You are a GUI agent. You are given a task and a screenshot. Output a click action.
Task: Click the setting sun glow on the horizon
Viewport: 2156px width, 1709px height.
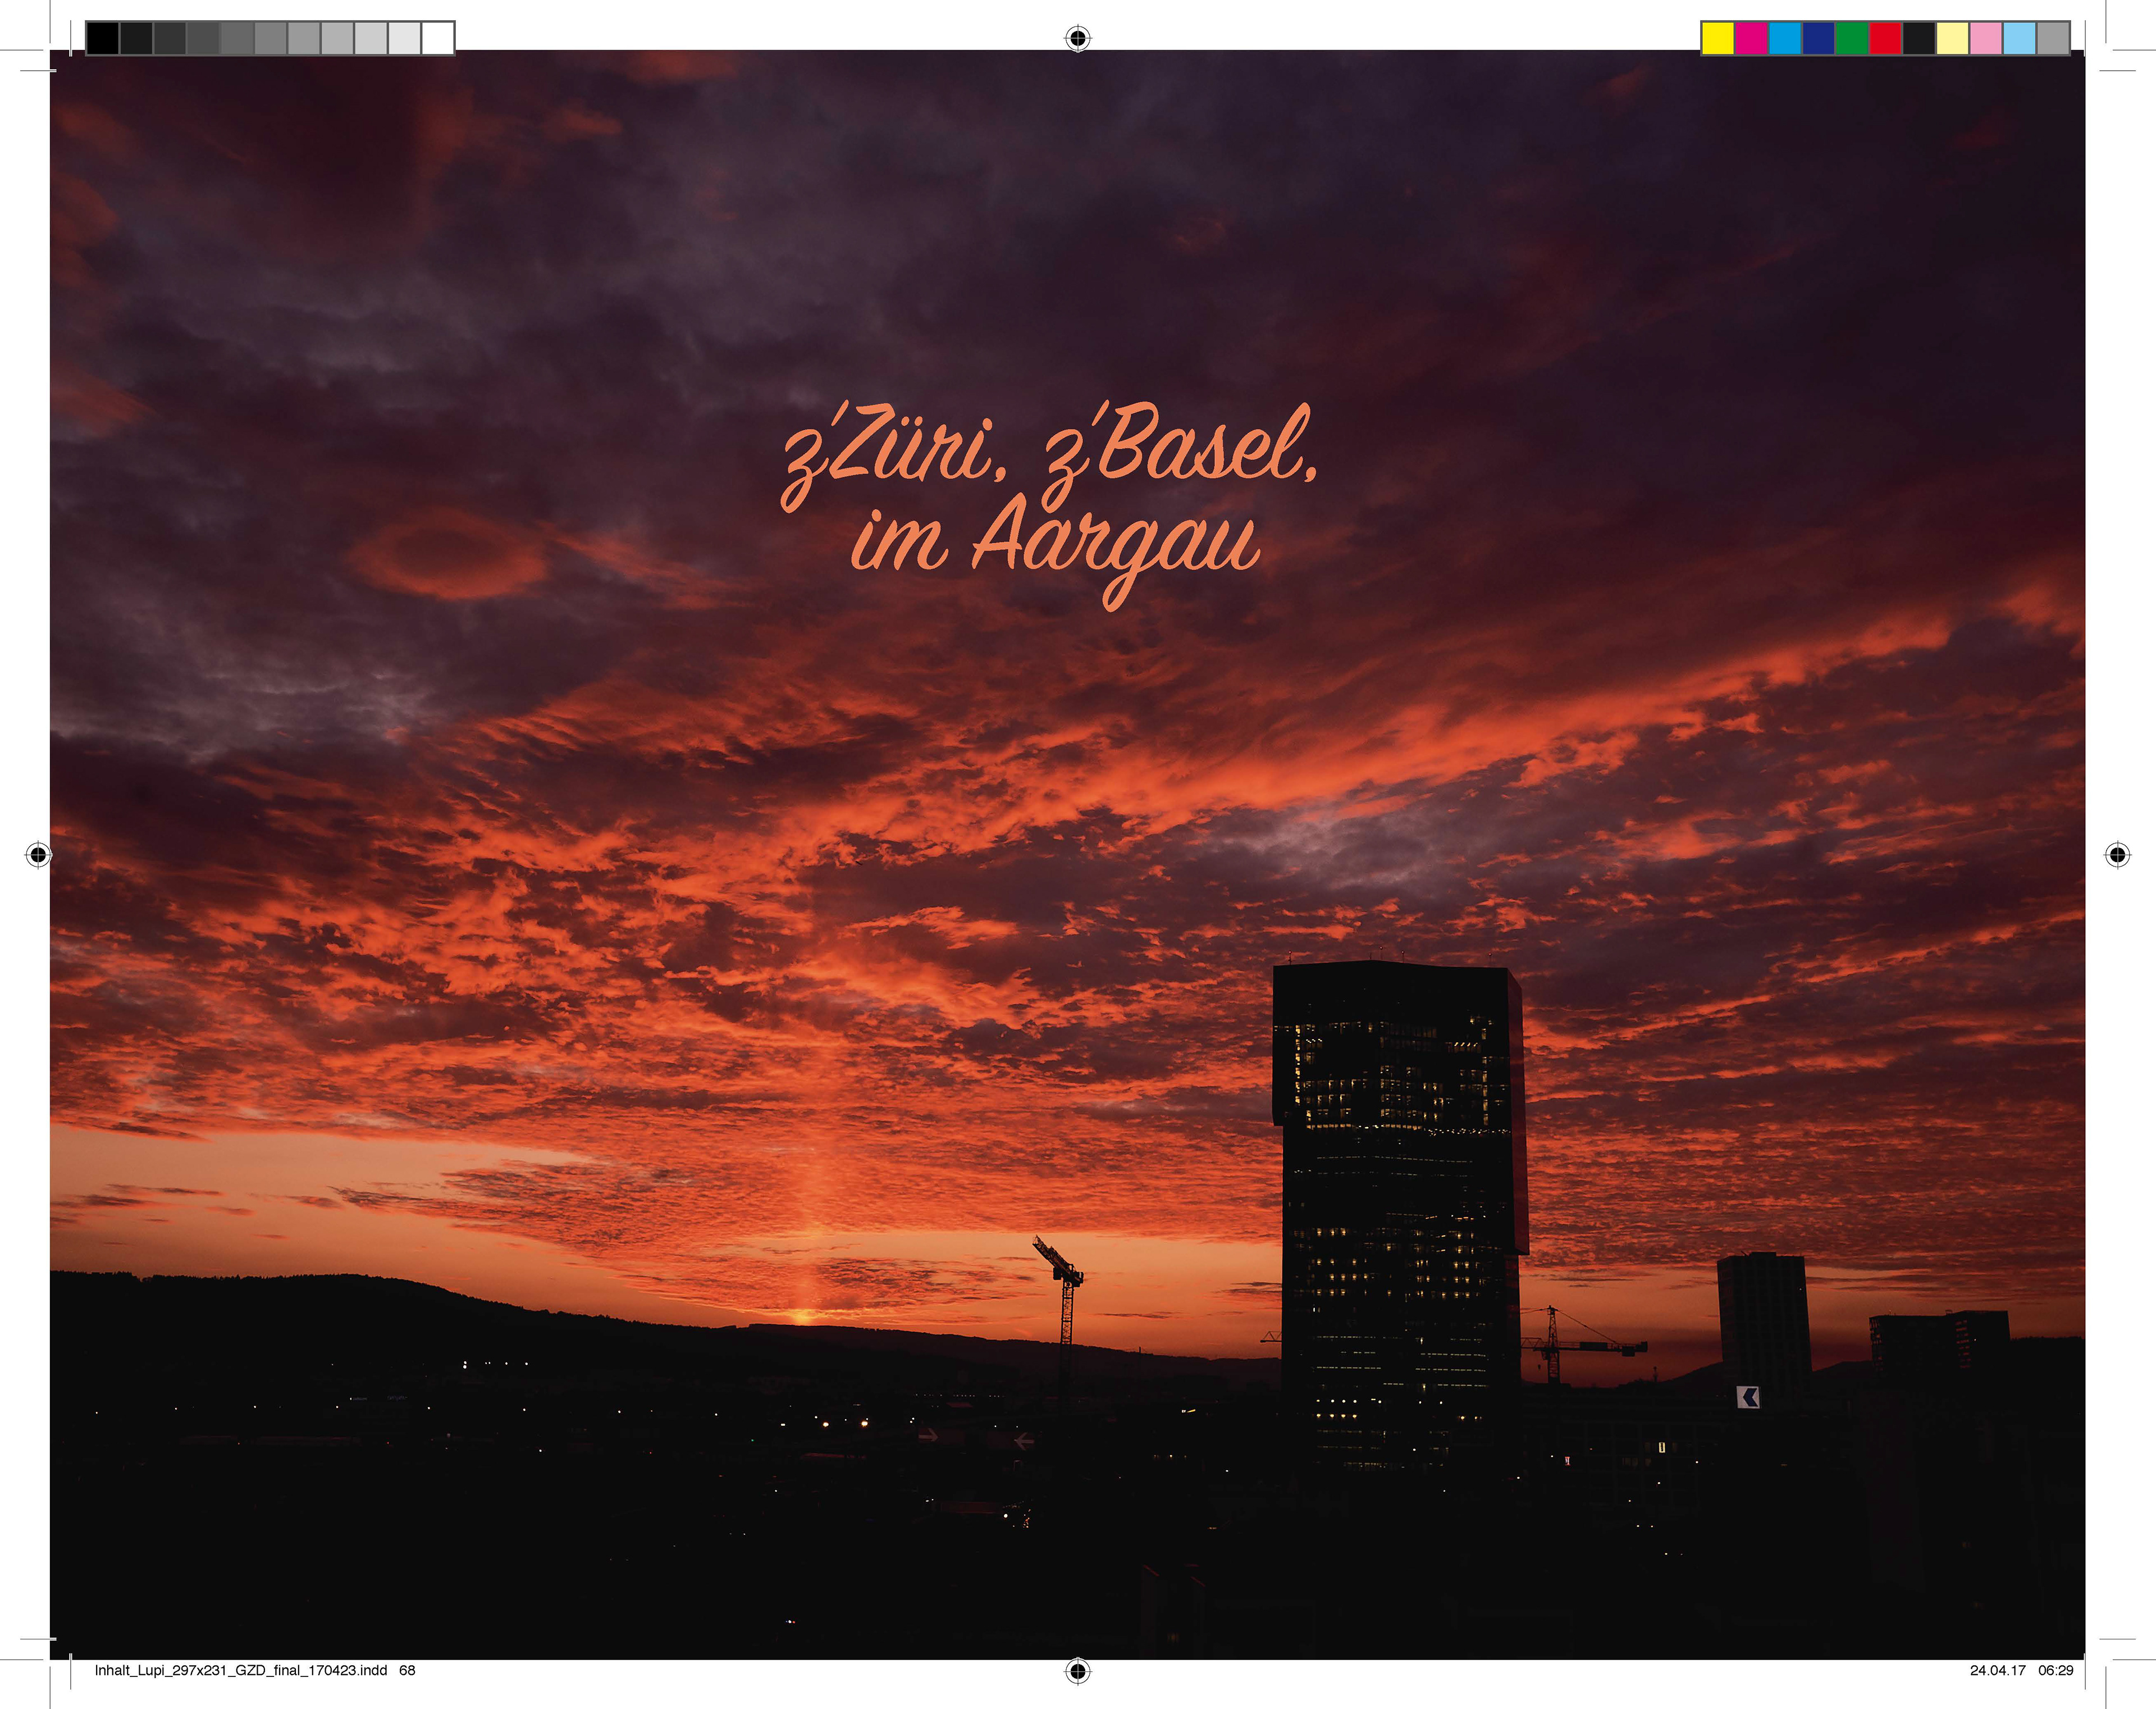pyautogui.click(x=803, y=1315)
